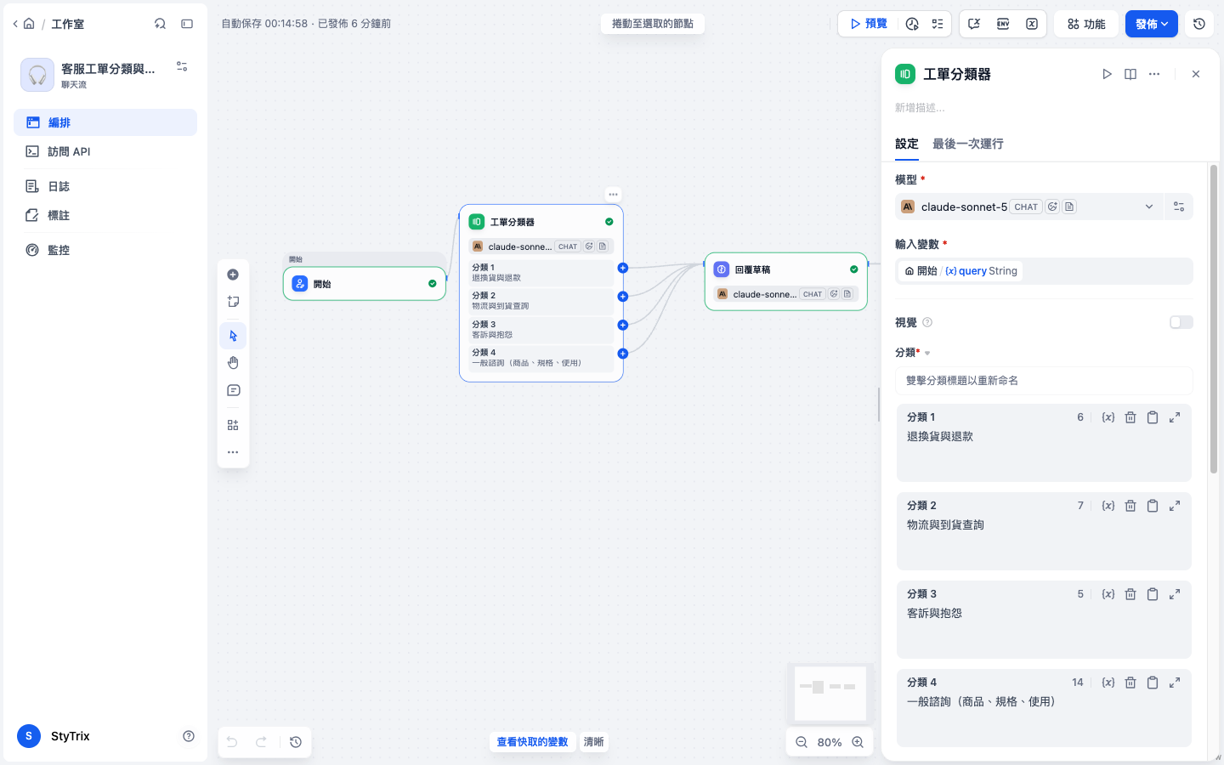
Task: Open the panel layout icon in node header
Action: (x=1130, y=74)
